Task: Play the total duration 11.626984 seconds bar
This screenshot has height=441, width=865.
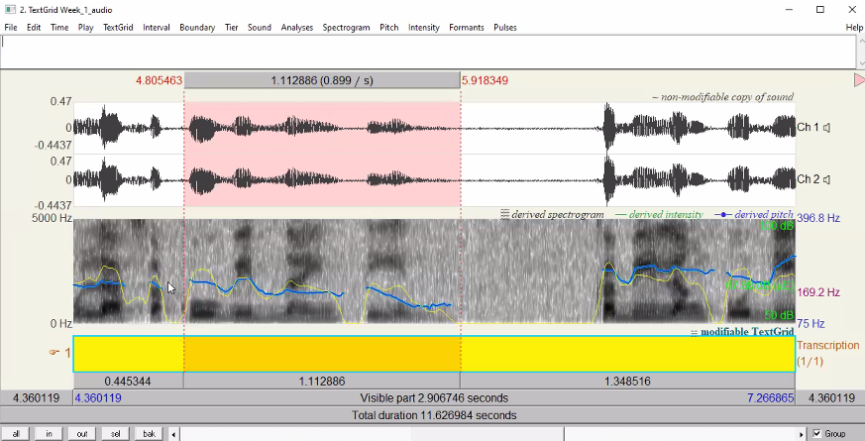Action: click(433, 415)
